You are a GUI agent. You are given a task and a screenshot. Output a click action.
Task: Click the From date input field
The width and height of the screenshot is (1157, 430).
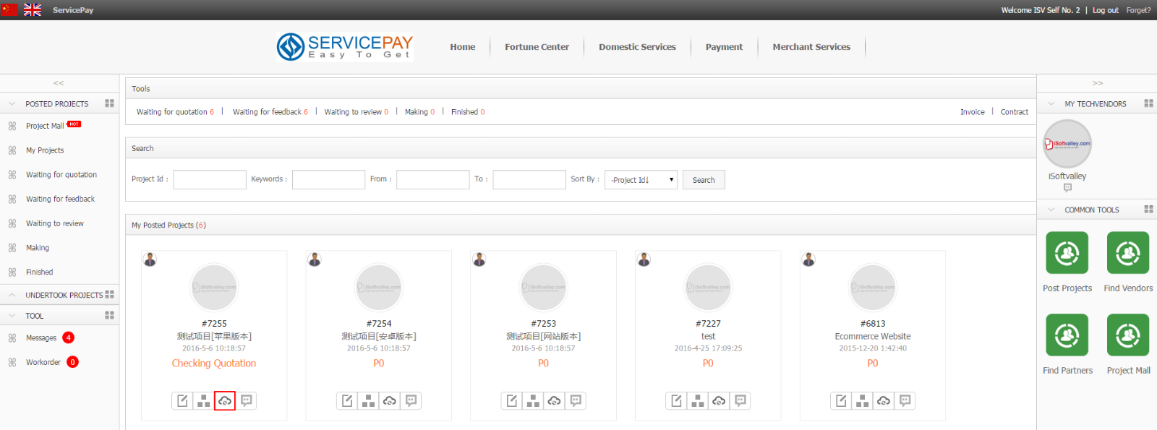click(433, 180)
